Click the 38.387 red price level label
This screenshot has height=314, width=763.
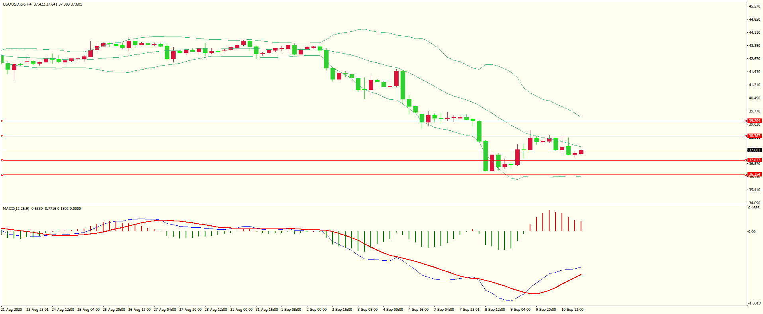(754, 136)
